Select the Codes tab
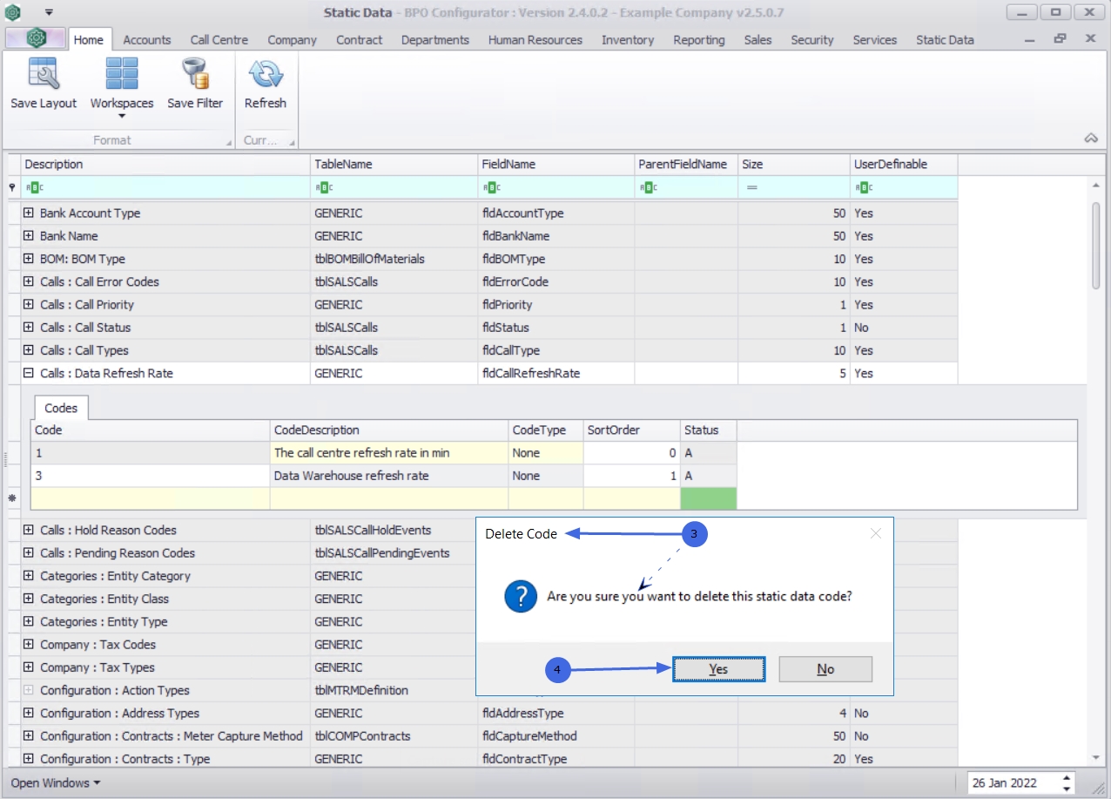Image resolution: width=1111 pixels, height=799 pixels. 61,408
